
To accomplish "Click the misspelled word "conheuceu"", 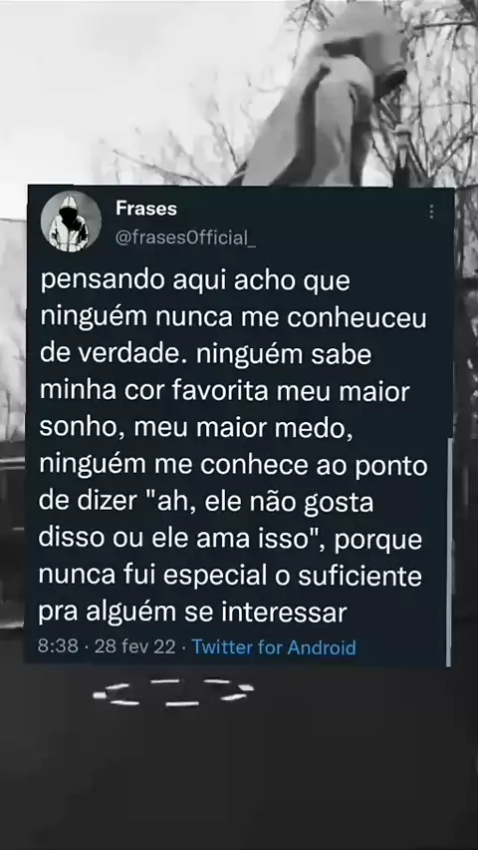I will [357, 319].
